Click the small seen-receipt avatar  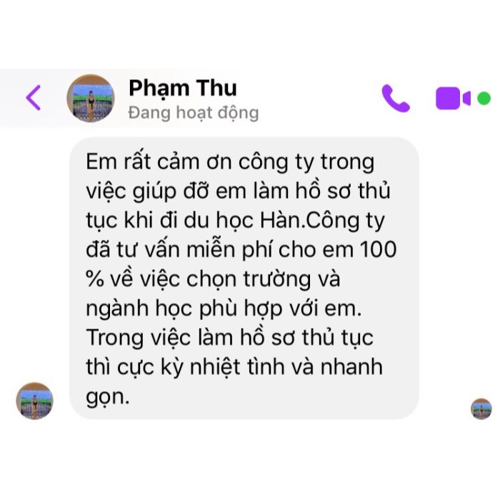[481, 409]
